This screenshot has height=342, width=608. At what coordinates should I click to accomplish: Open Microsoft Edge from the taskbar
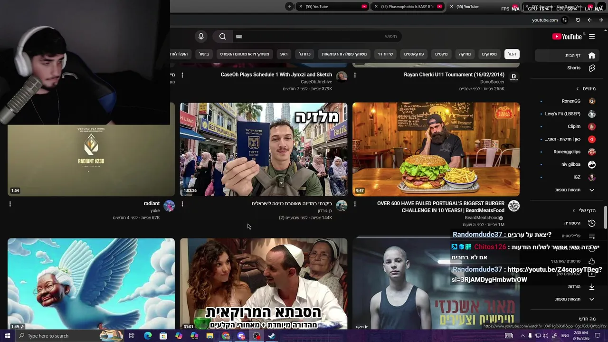[x=148, y=336]
